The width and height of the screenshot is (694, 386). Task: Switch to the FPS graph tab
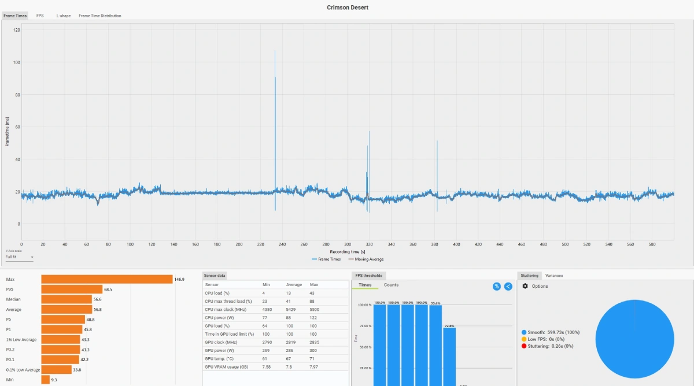click(x=40, y=16)
